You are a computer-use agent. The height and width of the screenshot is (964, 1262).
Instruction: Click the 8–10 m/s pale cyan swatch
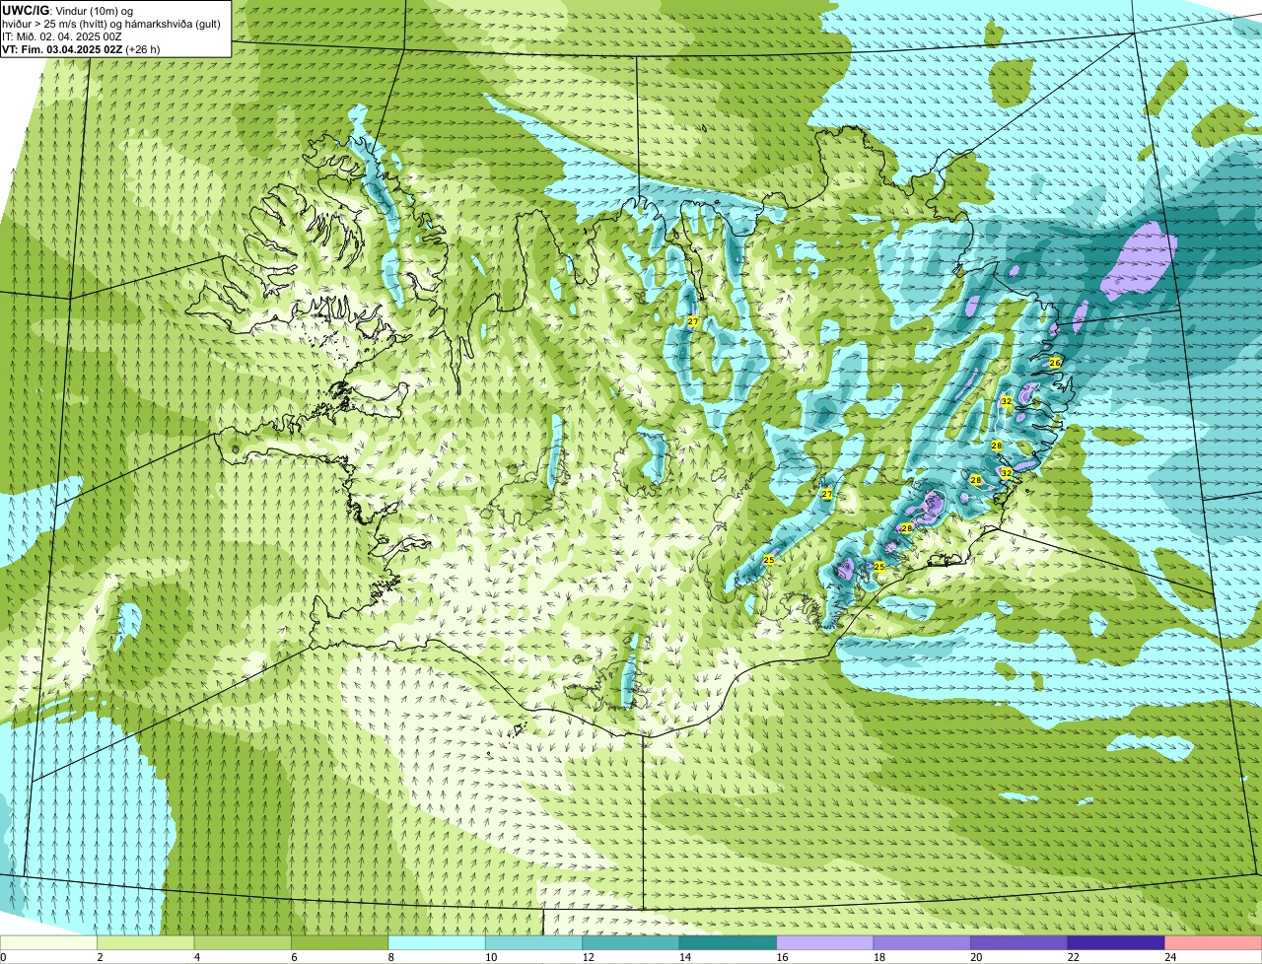pos(437,942)
